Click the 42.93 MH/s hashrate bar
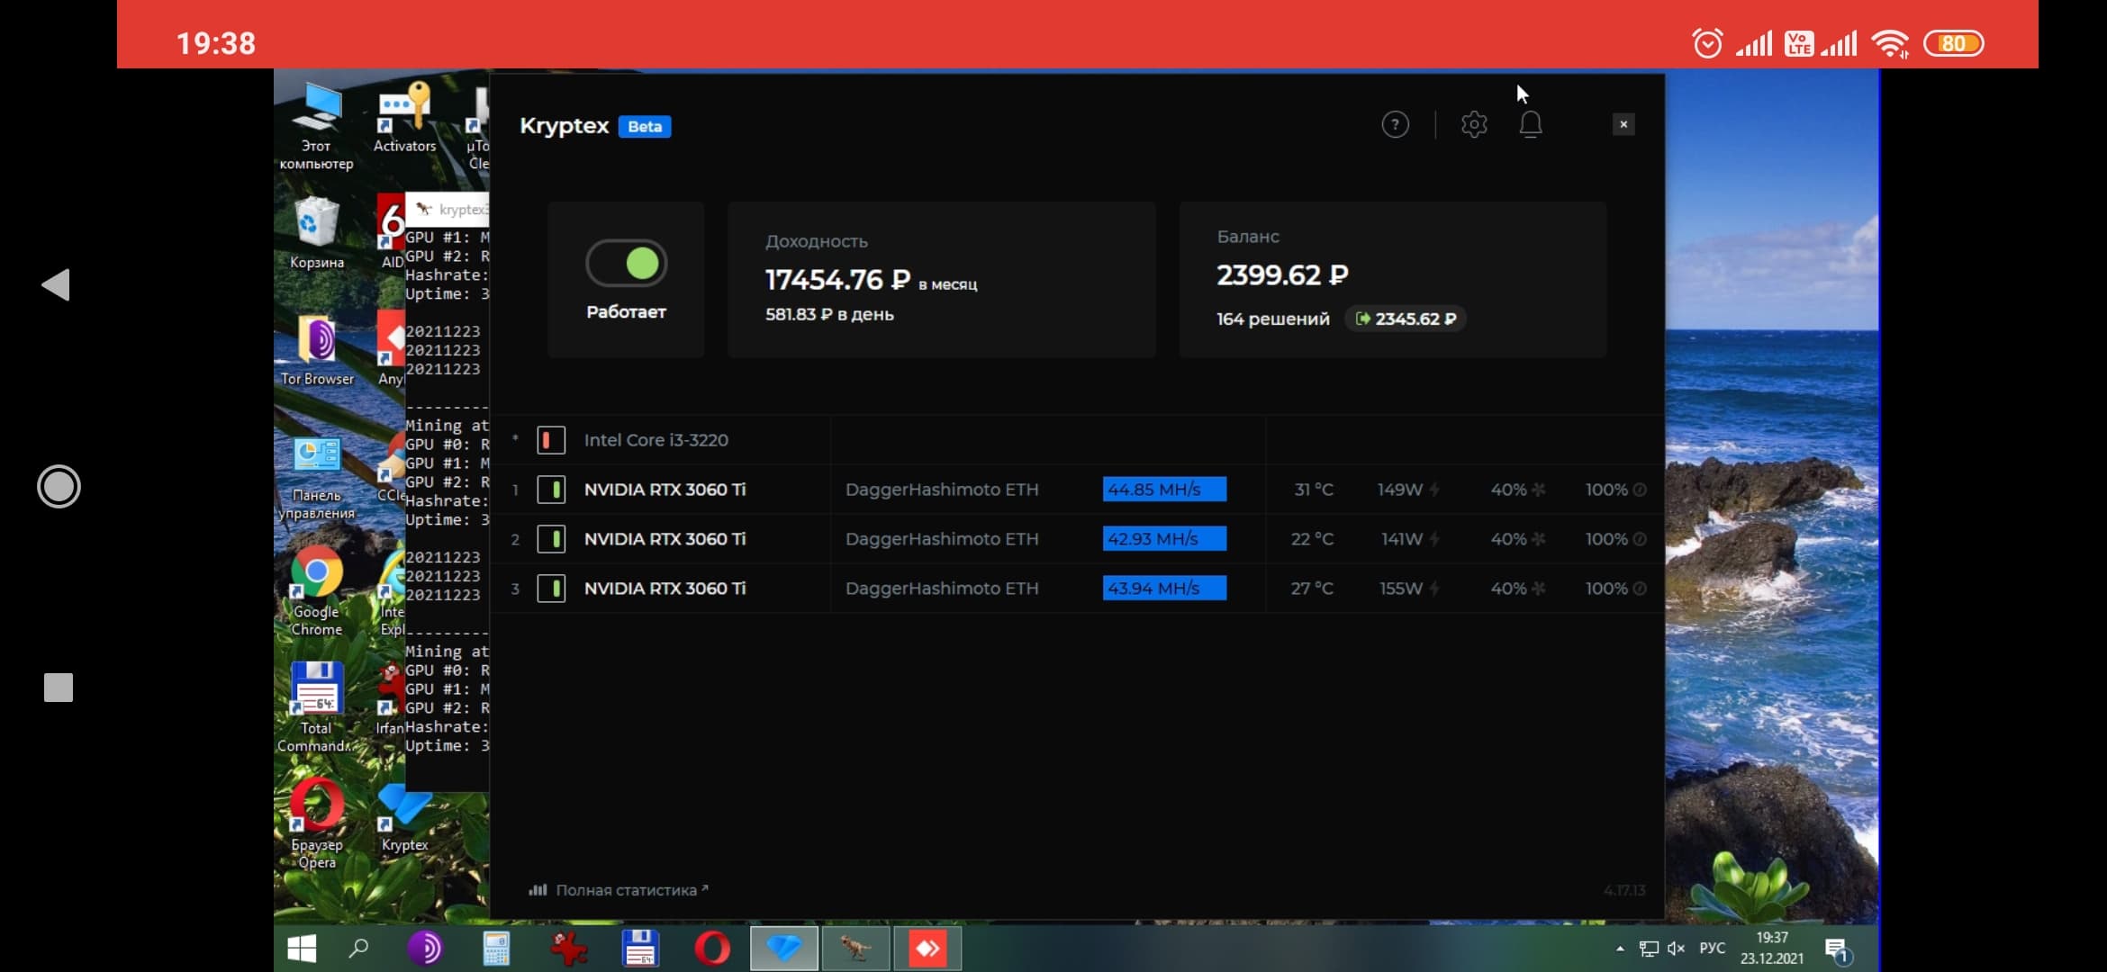The height and width of the screenshot is (972, 2107). (1164, 539)
